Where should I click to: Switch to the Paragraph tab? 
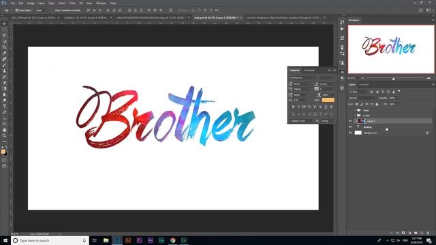point(309,70)
